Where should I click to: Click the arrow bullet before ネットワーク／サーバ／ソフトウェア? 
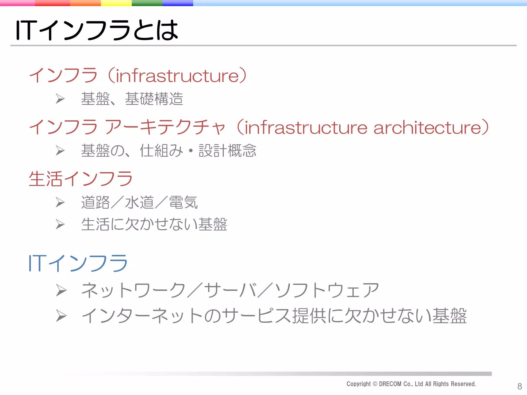(61, 291)
